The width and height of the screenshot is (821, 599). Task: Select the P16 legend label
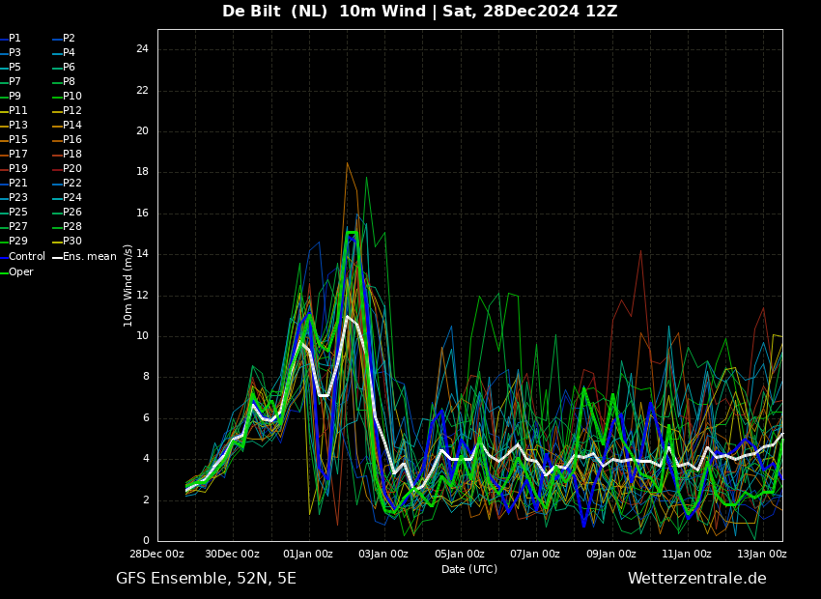71,140
